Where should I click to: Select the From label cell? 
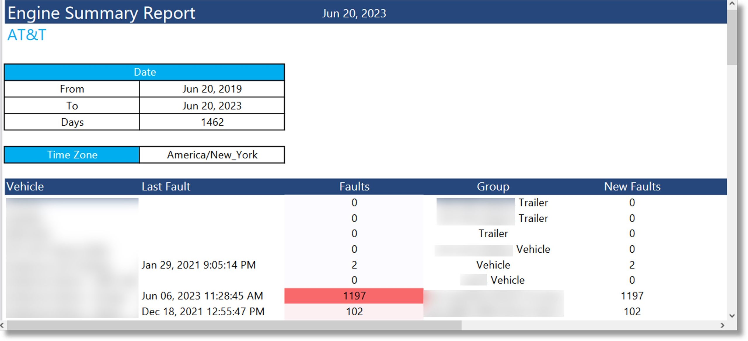[x=72, y=89]
